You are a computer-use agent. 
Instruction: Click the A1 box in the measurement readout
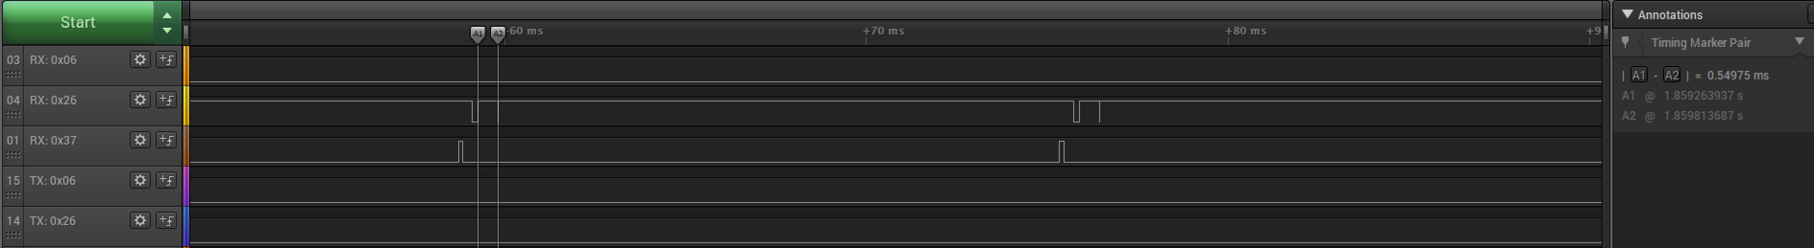pos(1639,75)
